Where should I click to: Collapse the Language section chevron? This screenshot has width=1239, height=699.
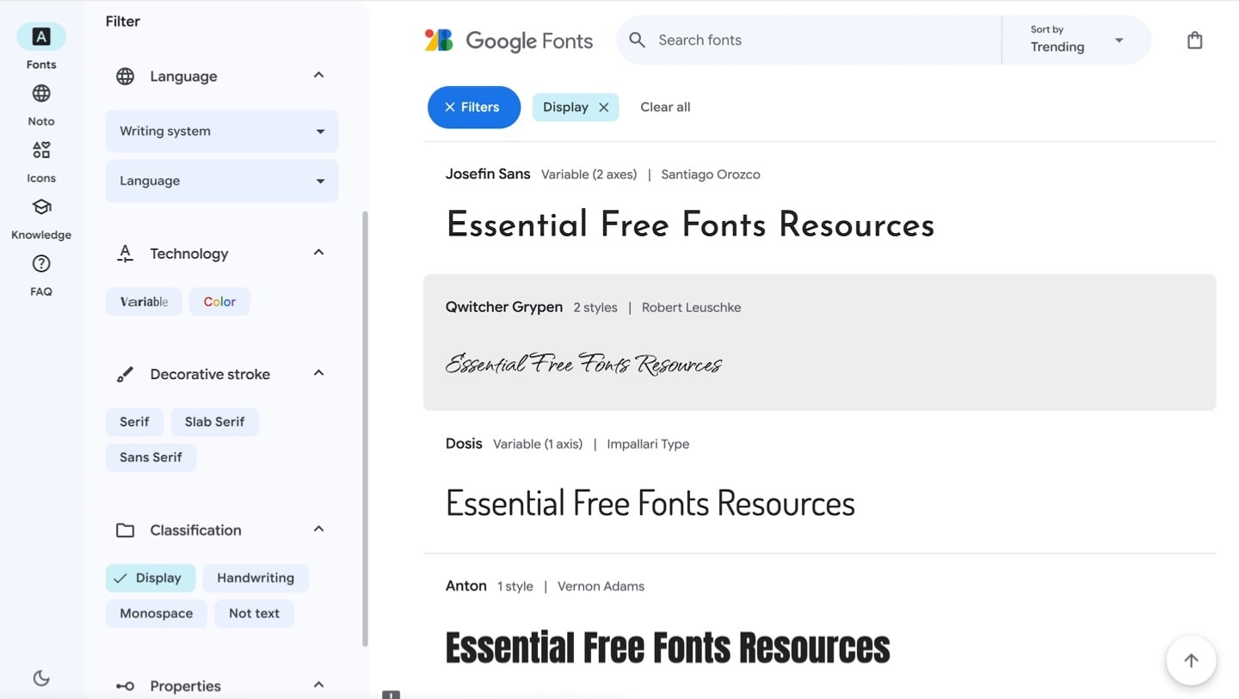318,76
